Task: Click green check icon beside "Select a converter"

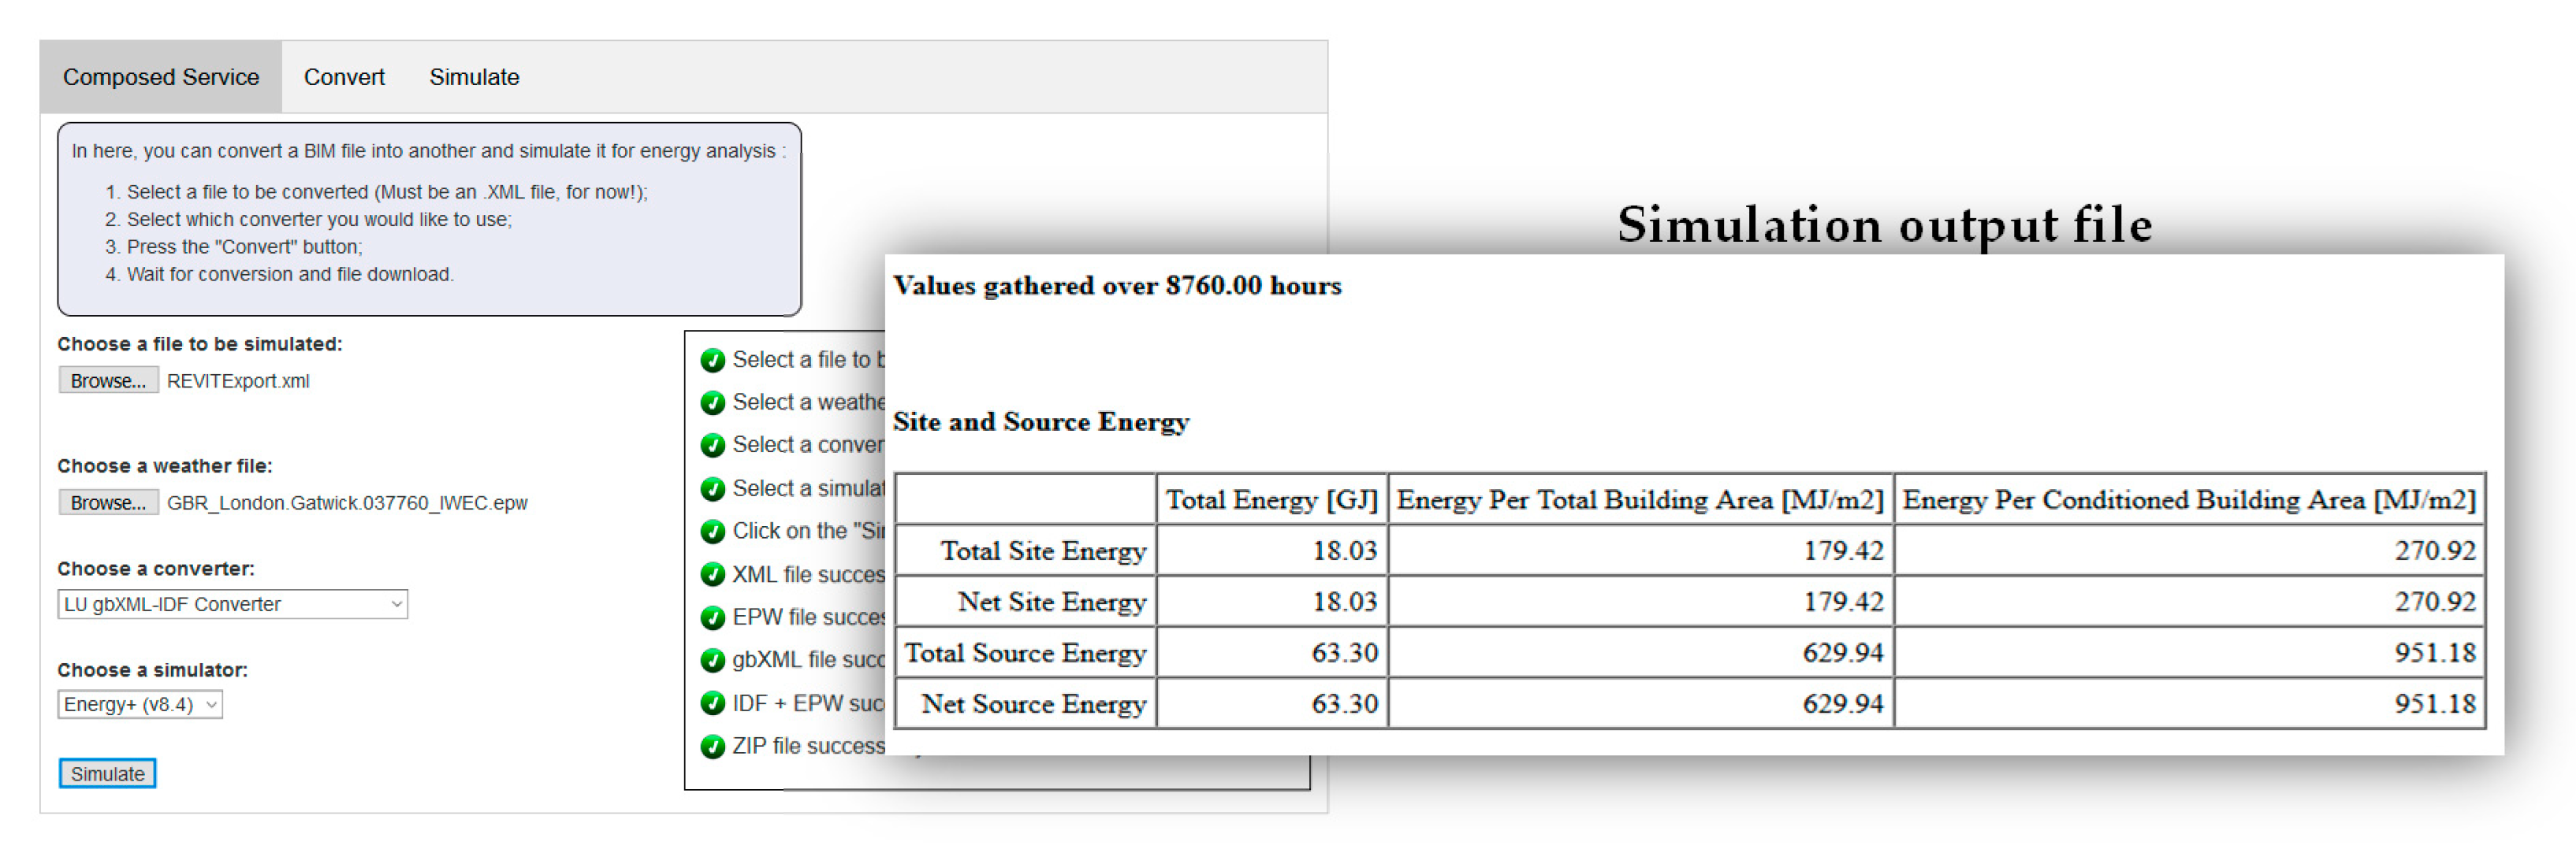Action: (712, 446)
